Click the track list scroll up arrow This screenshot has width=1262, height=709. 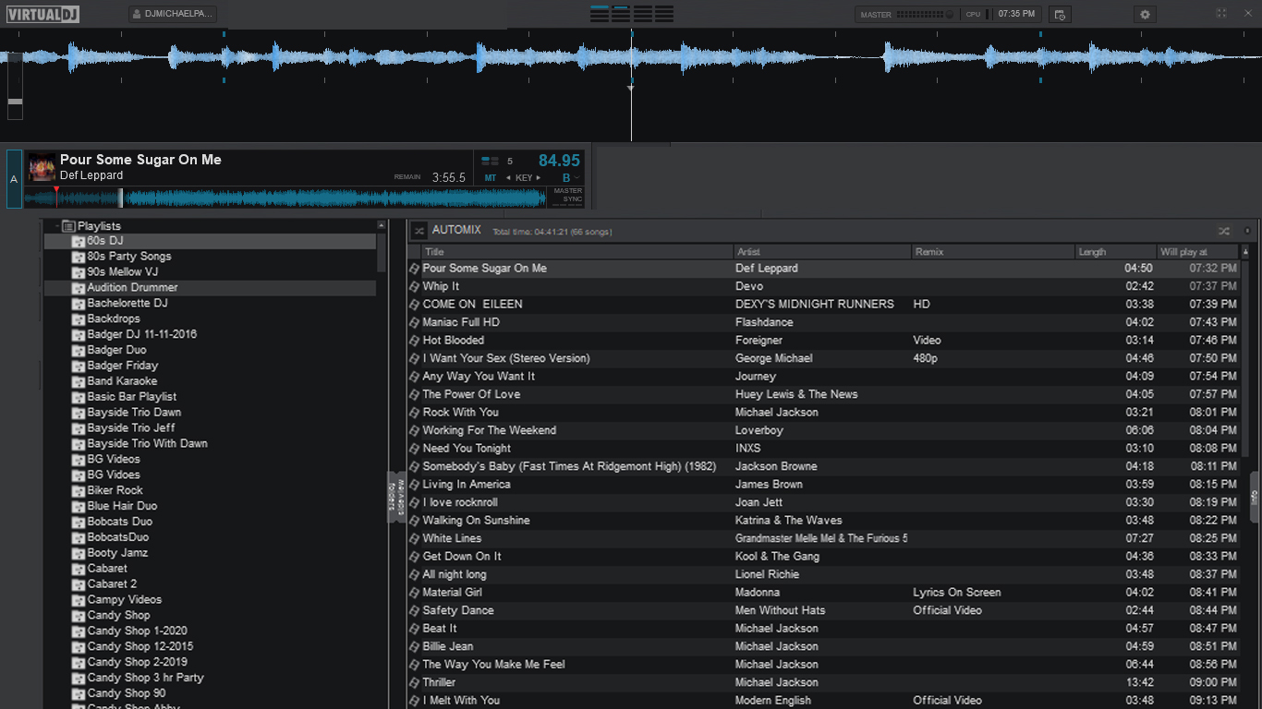[1245, 251]
